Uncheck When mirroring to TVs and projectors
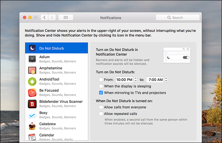 coord(101,93)
